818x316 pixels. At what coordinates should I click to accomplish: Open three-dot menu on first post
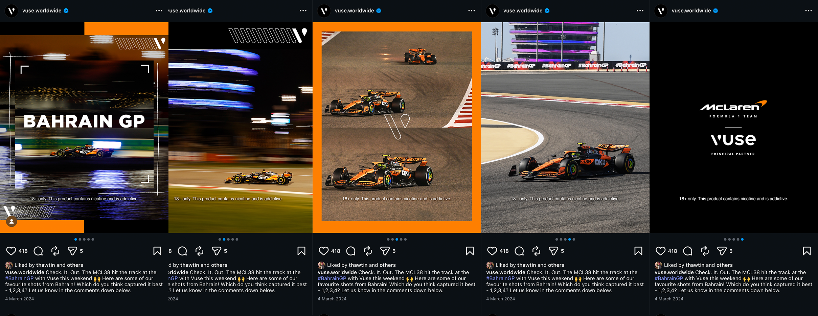pos(159,11)
